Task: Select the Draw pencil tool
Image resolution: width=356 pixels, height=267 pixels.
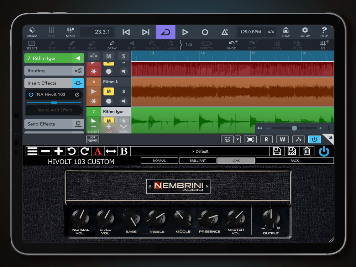Action: coord(112,45)
